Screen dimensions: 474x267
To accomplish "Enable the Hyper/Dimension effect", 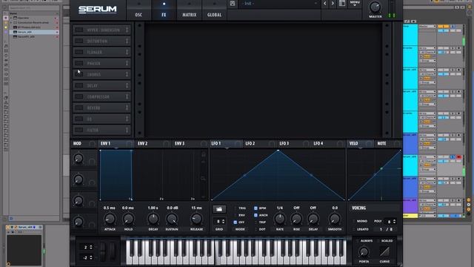I will pyautogui.click(x=79, y=30).
